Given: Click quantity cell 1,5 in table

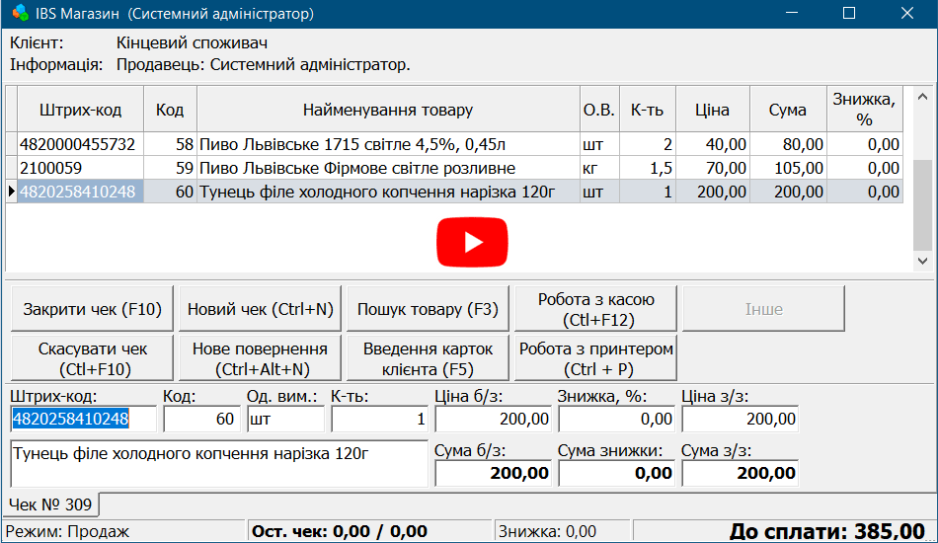Looking at the screenshot, I should tap(648, 168).
